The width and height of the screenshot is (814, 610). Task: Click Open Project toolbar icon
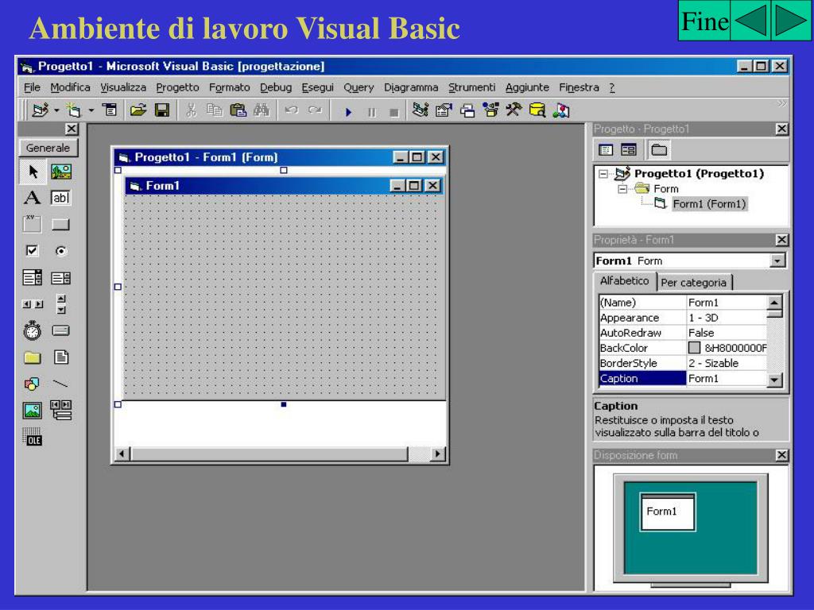click(x=138, y=110)
